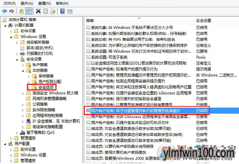The image size is (239, 164).
Task: Select the 用户权限分配 tree item
Action: point(50,82)
